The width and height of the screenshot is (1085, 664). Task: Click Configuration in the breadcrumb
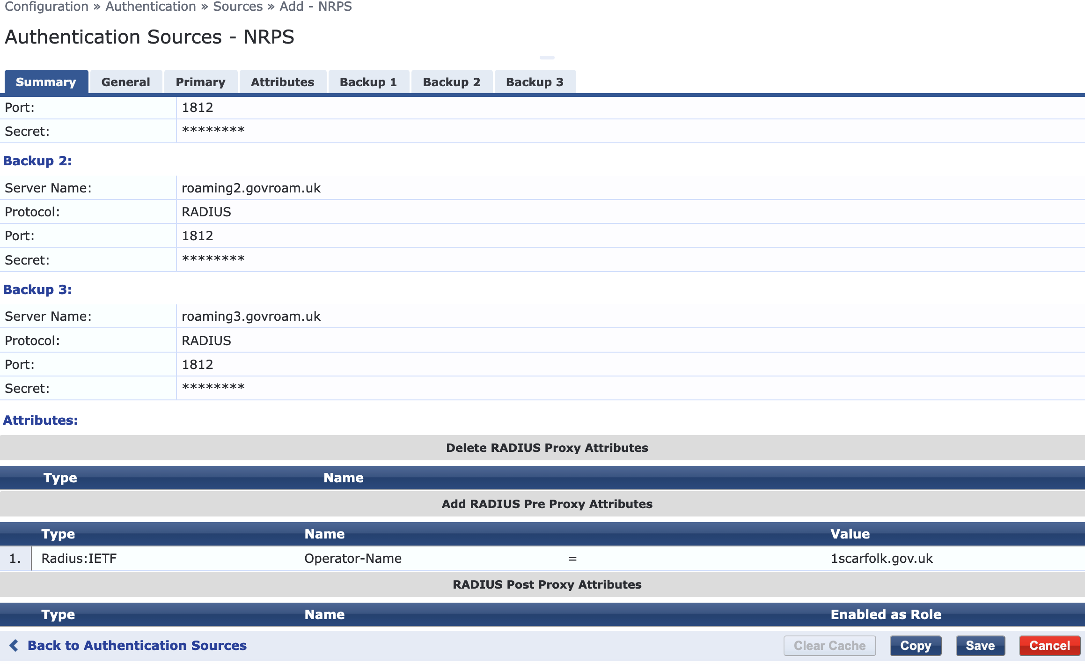(x=46, y=7)
